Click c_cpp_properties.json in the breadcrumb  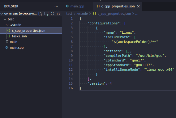click(114, 14)
